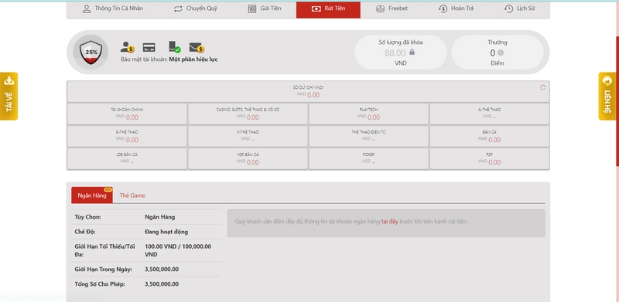Click the X-Thể Thao balance box

248,137
